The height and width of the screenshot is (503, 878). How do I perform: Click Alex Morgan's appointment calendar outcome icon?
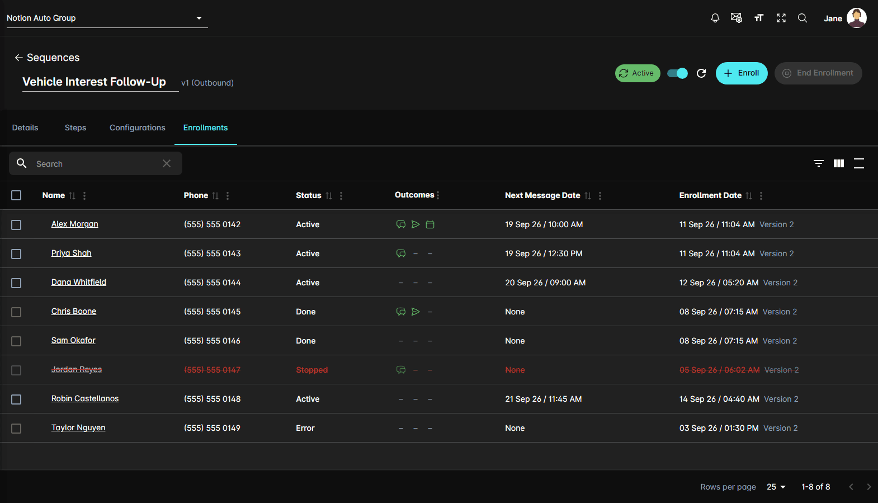coord(430,224)
